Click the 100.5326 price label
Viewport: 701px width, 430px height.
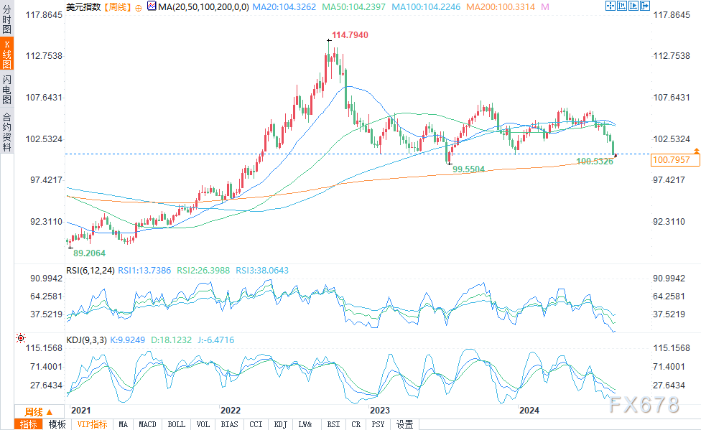(x=595, y=162)
